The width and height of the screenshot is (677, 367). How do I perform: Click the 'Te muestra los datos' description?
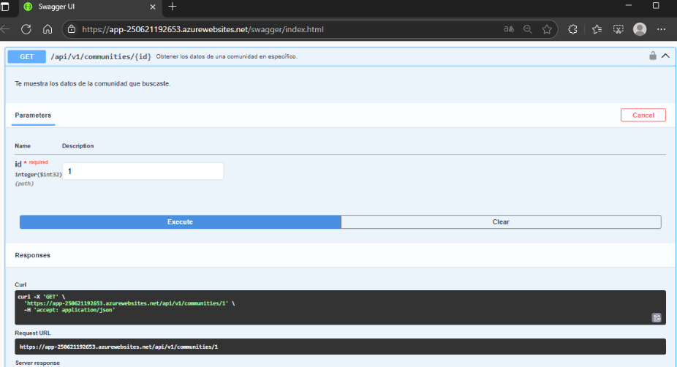point(92,84)
